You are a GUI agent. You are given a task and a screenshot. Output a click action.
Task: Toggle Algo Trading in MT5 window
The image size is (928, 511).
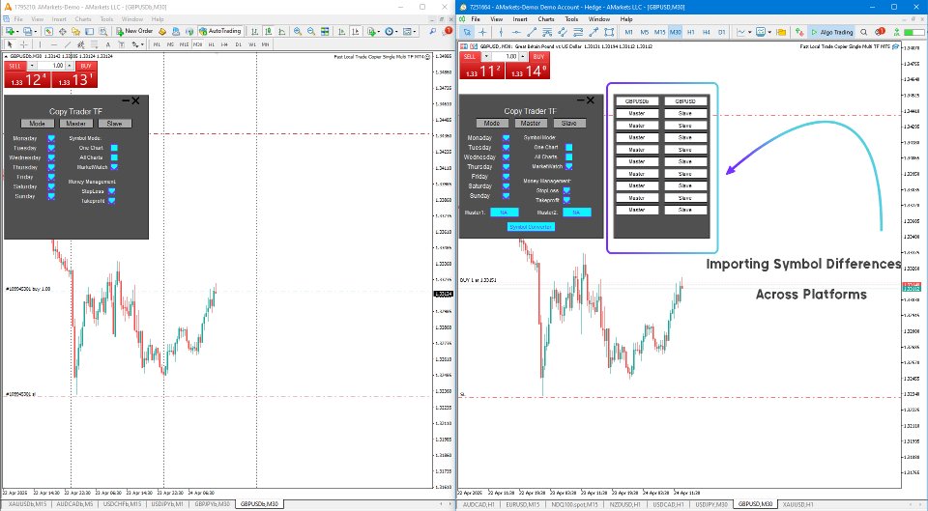[x=831, y=32]
